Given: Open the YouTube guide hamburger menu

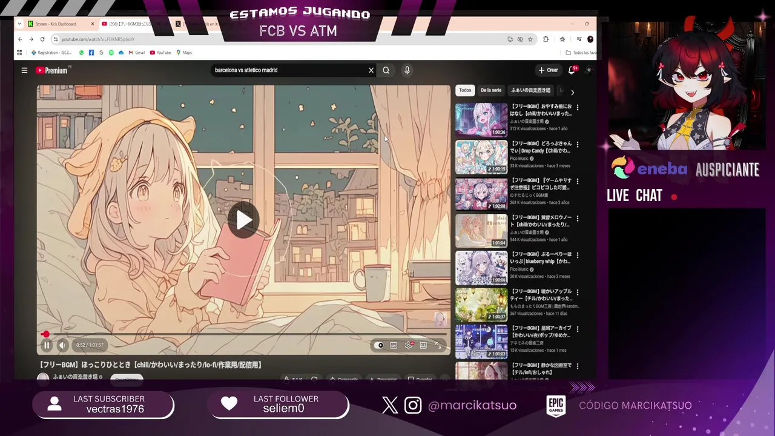Looking at the screenshot, I should pos(24,70).
